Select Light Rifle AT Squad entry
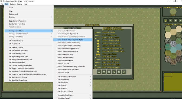The image size is (182, 99). (x=110, y=62)
